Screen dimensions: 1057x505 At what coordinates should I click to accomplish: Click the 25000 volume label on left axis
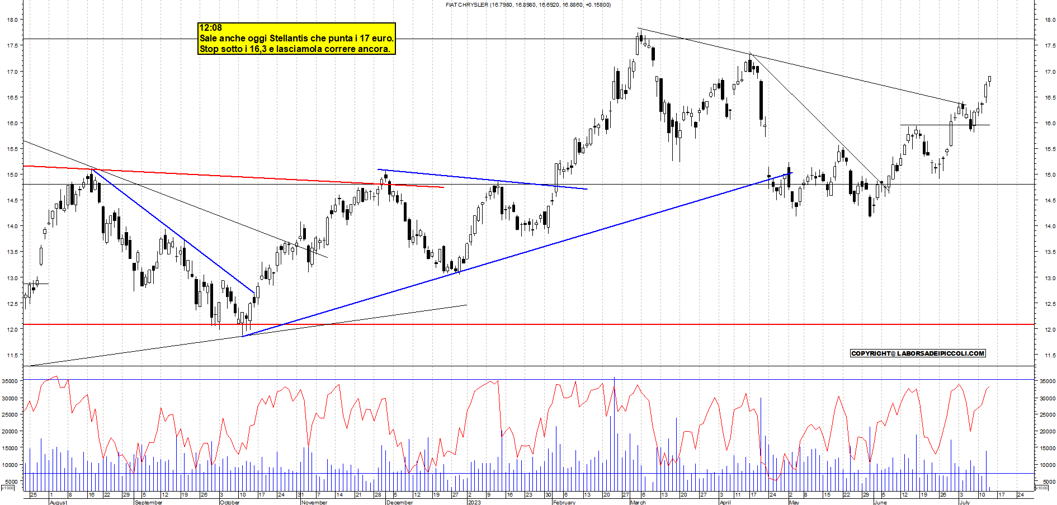click(10, 414)
